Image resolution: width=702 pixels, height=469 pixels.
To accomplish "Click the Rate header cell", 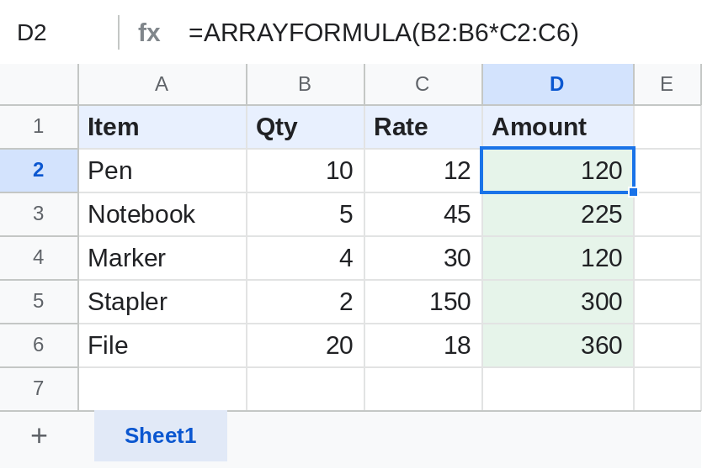I will 423,127.
